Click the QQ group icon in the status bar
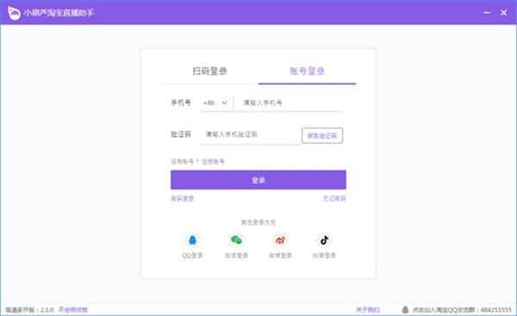The image size is (517, 316). coord(405,309)
